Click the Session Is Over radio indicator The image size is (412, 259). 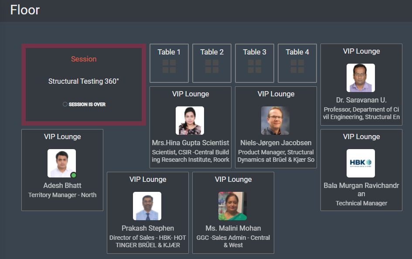click(65, 104)
